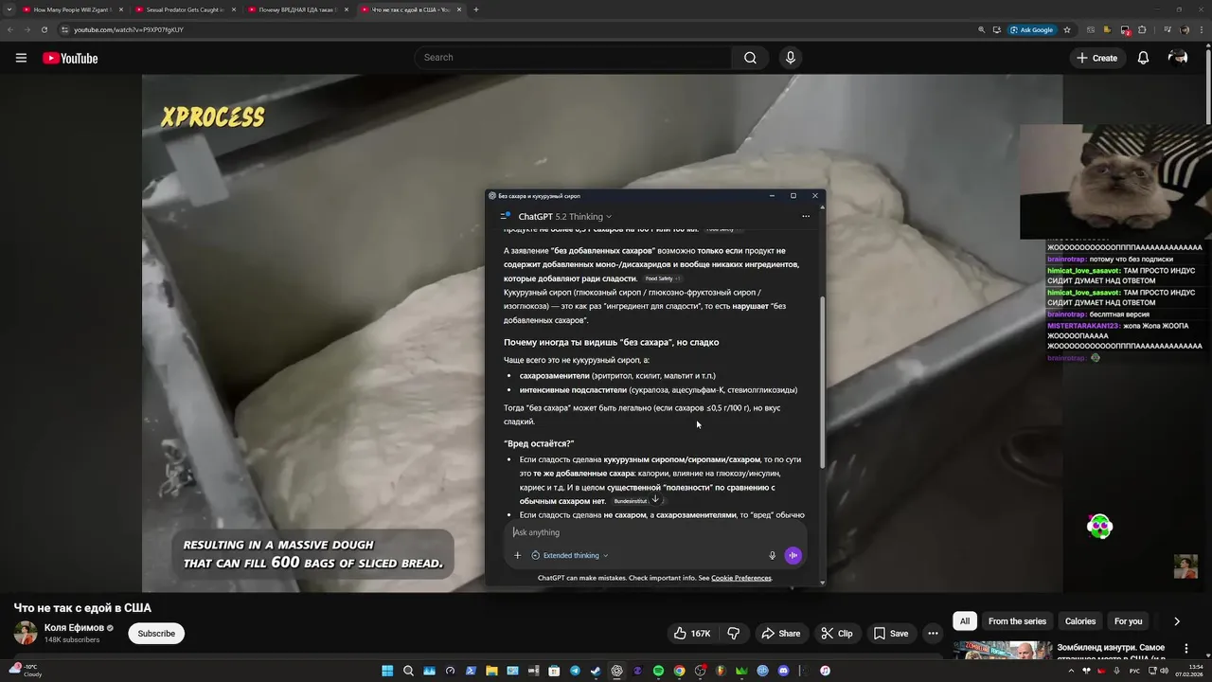Click the browser address bar URL
This screenshot has height=682, width=1212.
click(x=128, y=29)
